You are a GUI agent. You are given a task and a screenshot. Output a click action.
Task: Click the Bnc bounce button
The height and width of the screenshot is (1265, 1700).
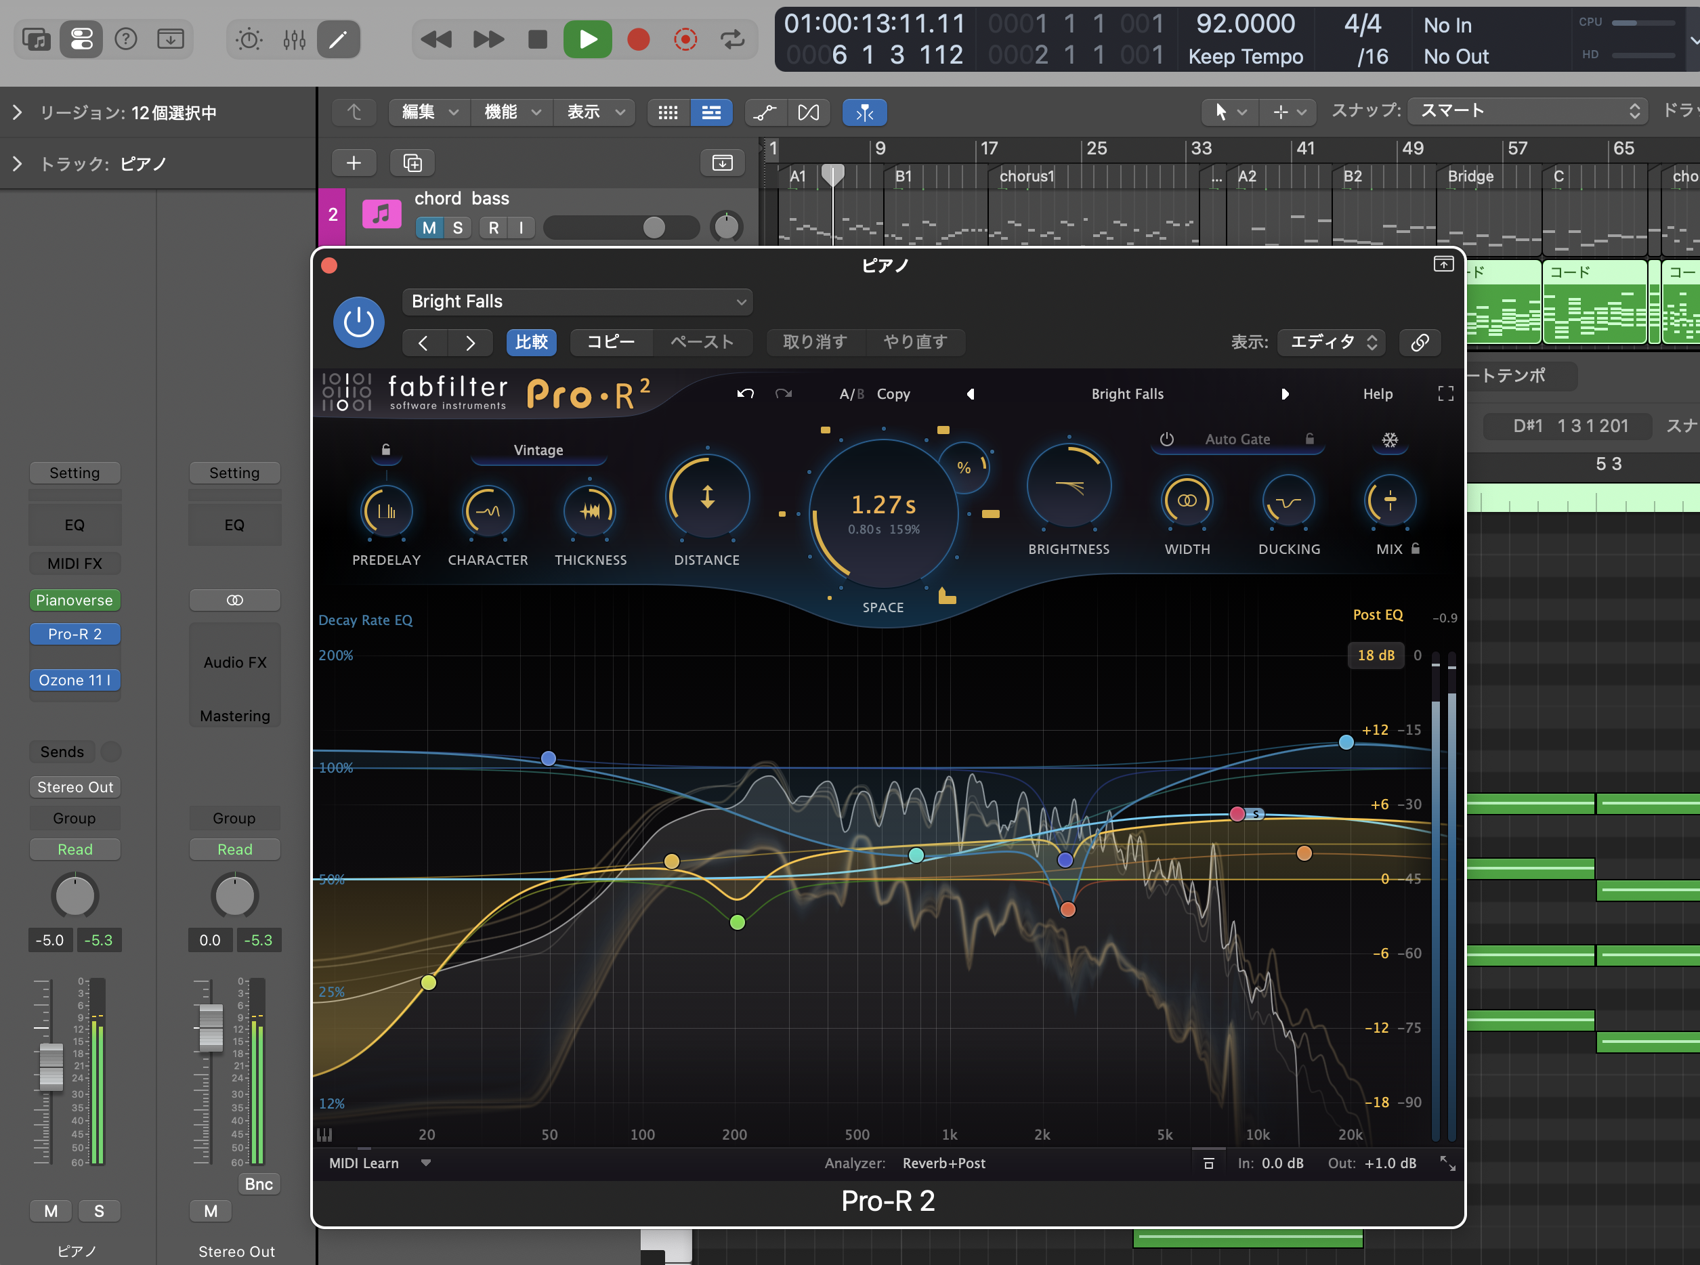point(259,1184)
